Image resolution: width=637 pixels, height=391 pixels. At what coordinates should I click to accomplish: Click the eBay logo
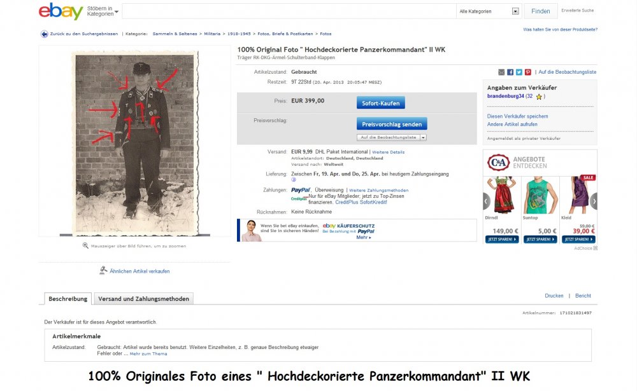click(x=61, y=11)
